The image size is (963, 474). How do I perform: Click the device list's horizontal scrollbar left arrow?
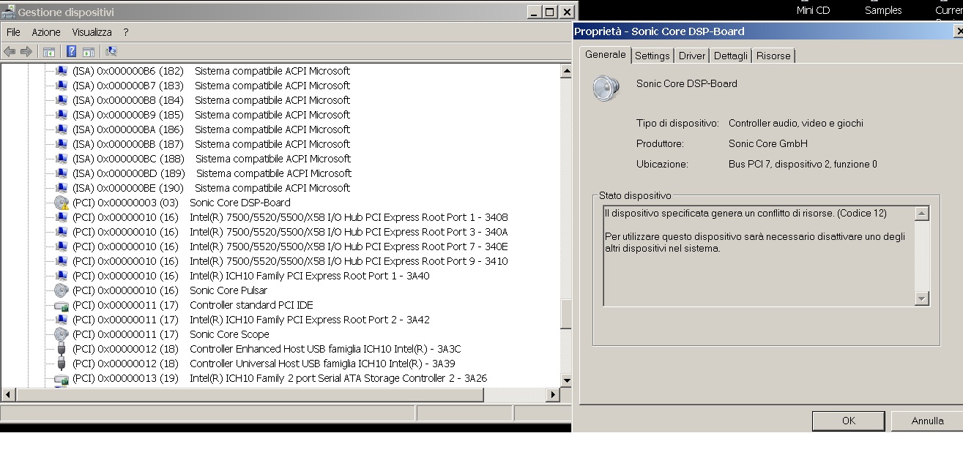[x=9, y=395]
